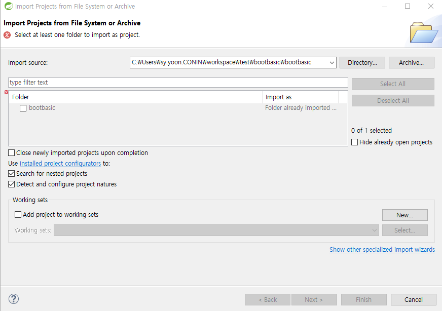Click the < Back button
The height and width of the screenshot is (311, 442).
(268, 299)
